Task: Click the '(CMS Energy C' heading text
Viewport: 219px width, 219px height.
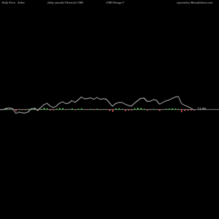Action: pyautogui.click(x=115, y=3)
